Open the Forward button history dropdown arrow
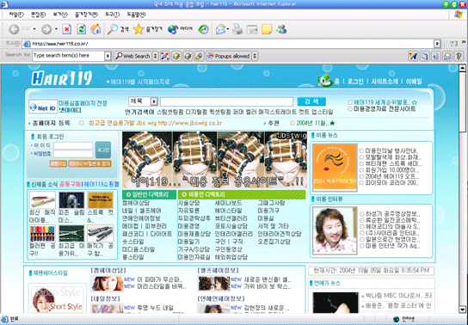 point(56,29)
